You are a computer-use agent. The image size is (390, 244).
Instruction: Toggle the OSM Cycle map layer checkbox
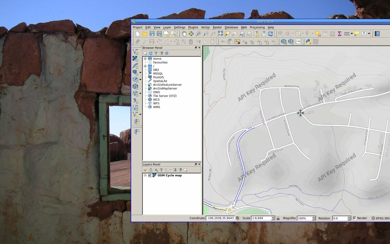[x=149, y=175]
